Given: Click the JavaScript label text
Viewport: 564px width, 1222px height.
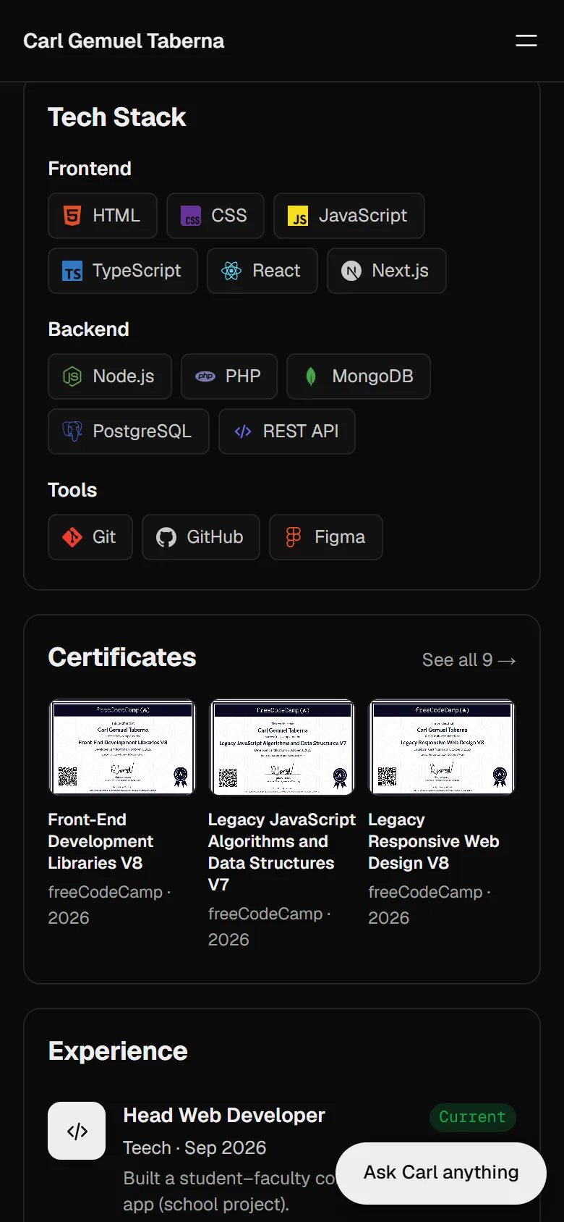Looking at the screenshot, I should pyautogui.click(x=363, y=216).
